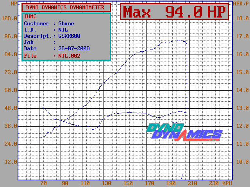The image size is (250, 187).
Task: Select the '230' speed axis tick
Action: (214, 183)
